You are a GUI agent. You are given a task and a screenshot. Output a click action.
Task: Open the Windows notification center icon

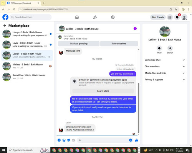[187, 150]
